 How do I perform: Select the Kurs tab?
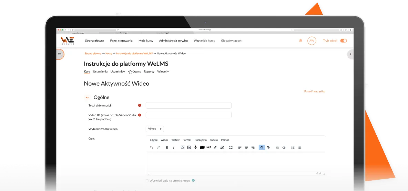point(87,71)
